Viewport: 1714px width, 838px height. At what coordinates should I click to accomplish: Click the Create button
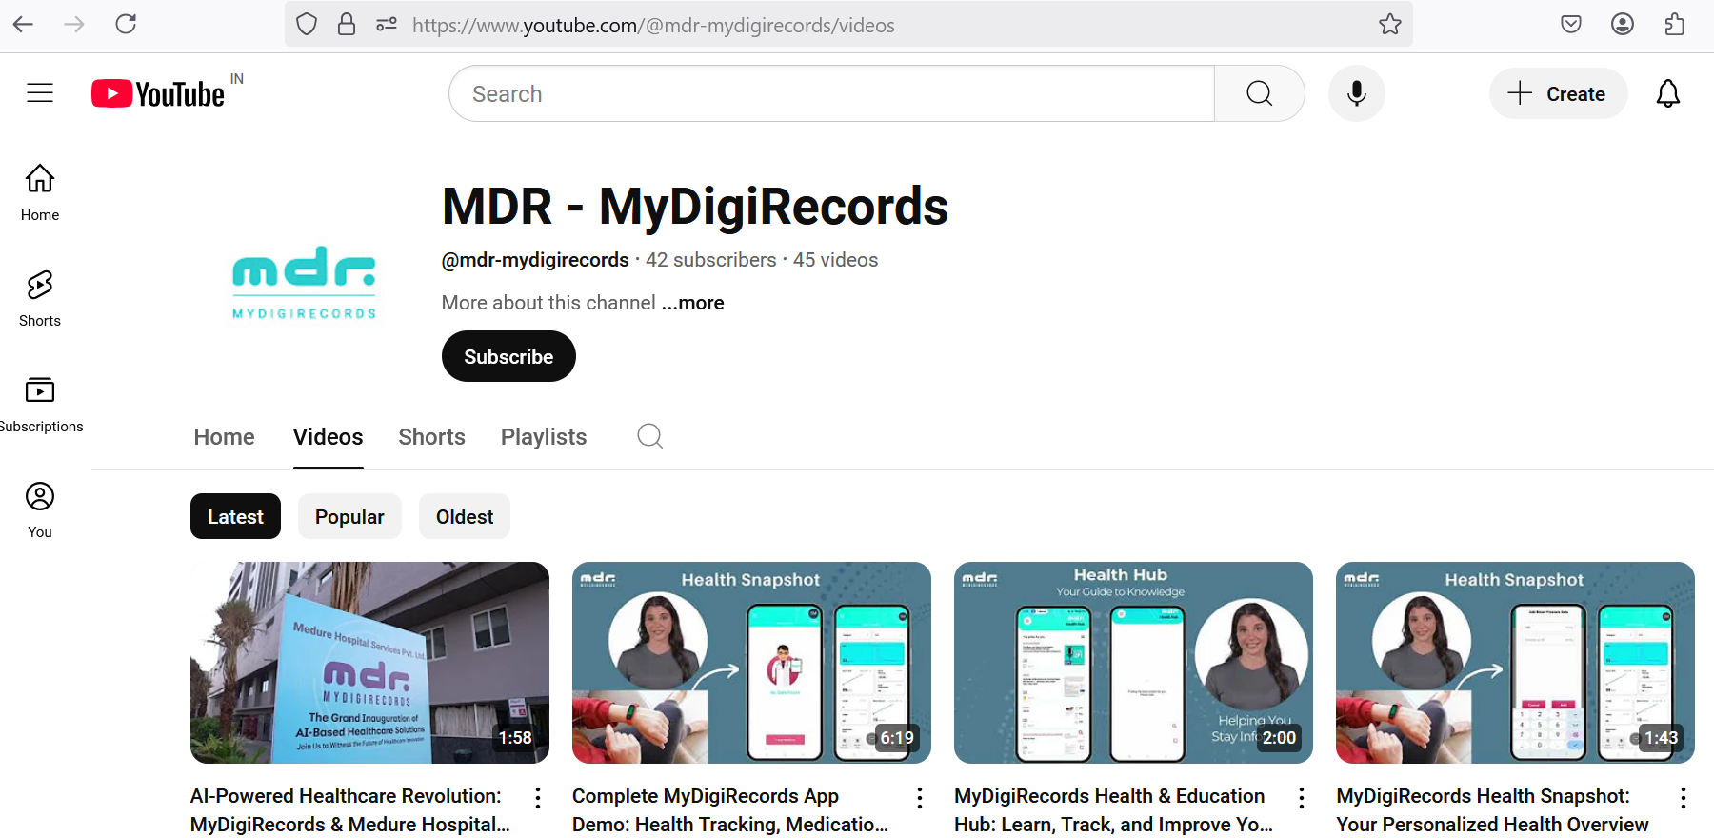[x=1558, y=93]
